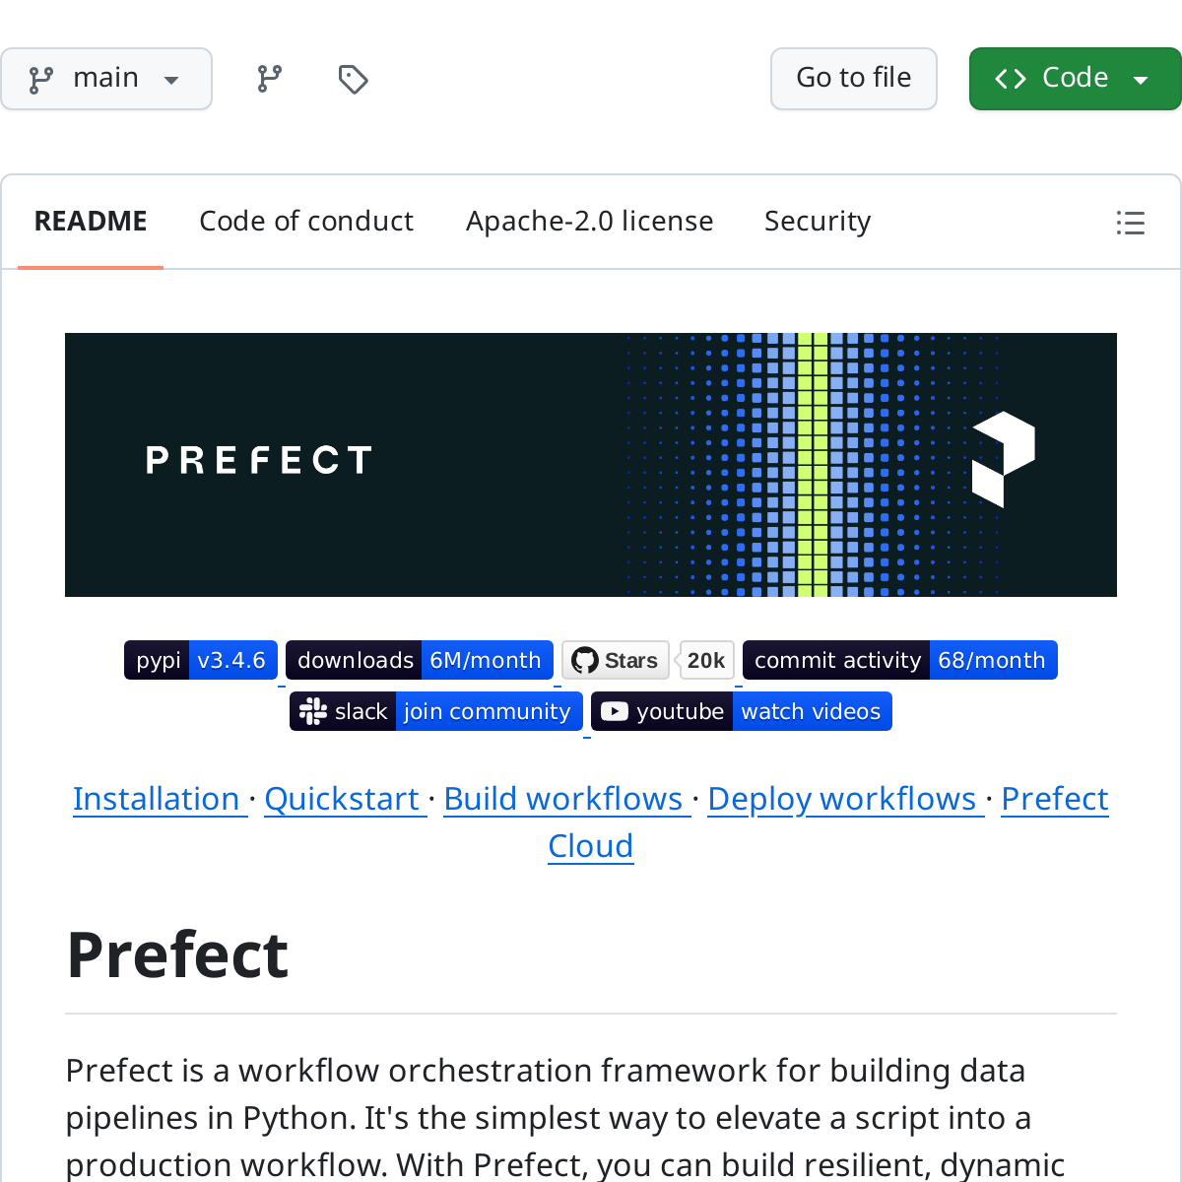
Task: Click the branches icon next to branch selector
Action: pos(268,77)
